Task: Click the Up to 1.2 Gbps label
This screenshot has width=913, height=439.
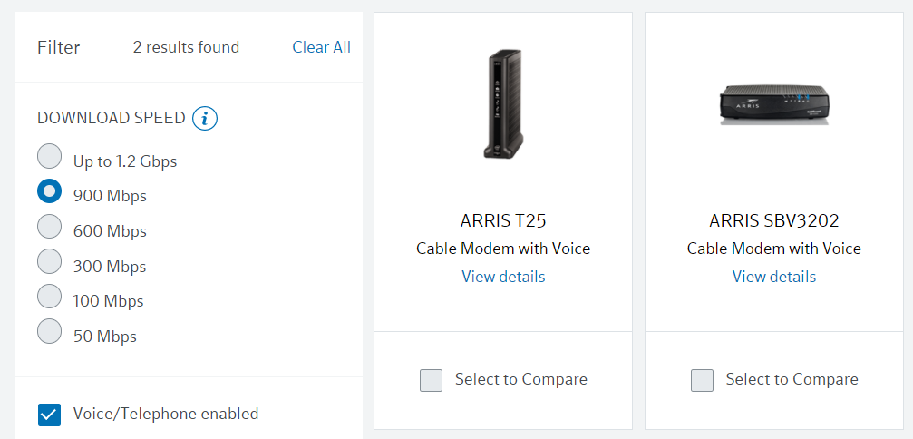Action: point(125,161)
